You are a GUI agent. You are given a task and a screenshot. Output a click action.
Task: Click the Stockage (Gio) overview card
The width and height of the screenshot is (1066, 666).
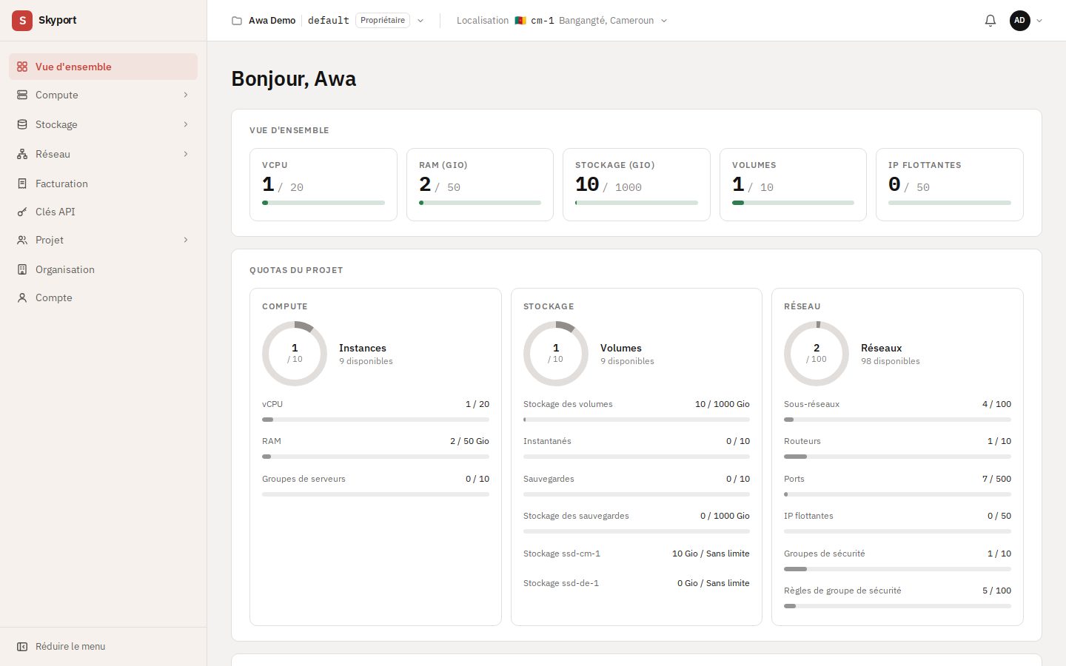(637, 184)
